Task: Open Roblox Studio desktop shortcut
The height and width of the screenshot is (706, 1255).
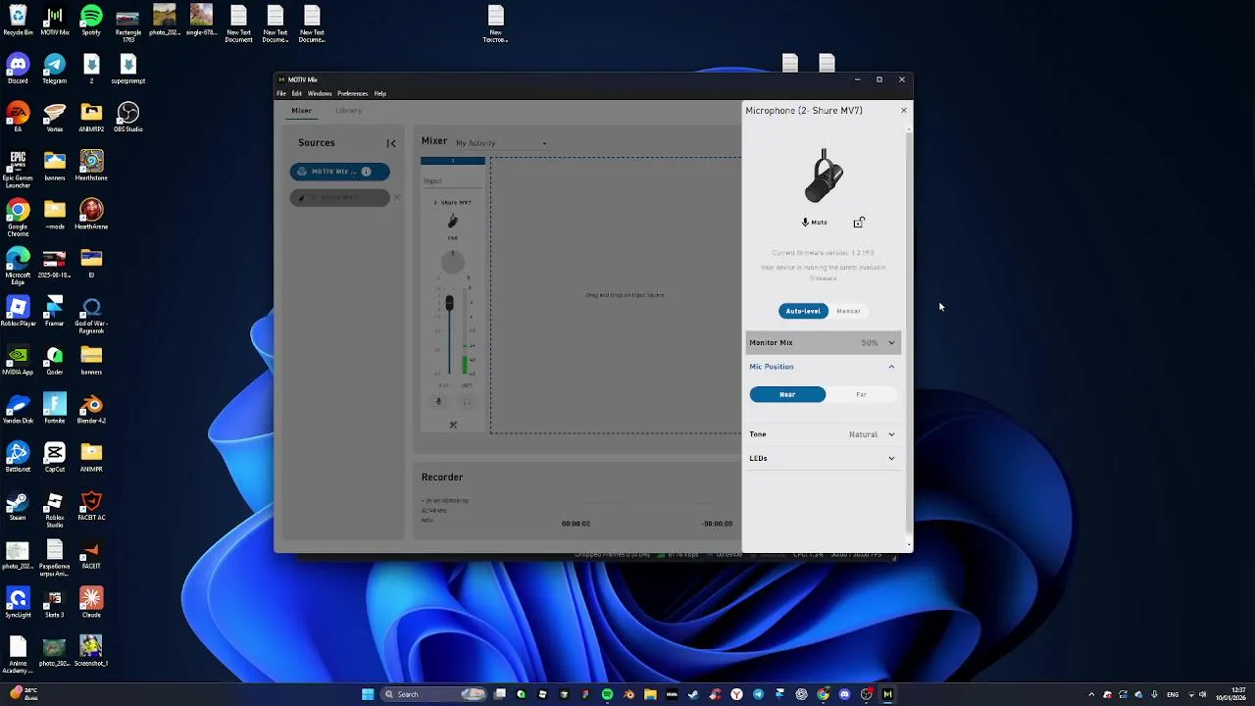Action: click(55, 510)
